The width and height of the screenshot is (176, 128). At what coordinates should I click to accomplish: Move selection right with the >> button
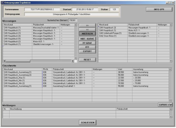87,25
